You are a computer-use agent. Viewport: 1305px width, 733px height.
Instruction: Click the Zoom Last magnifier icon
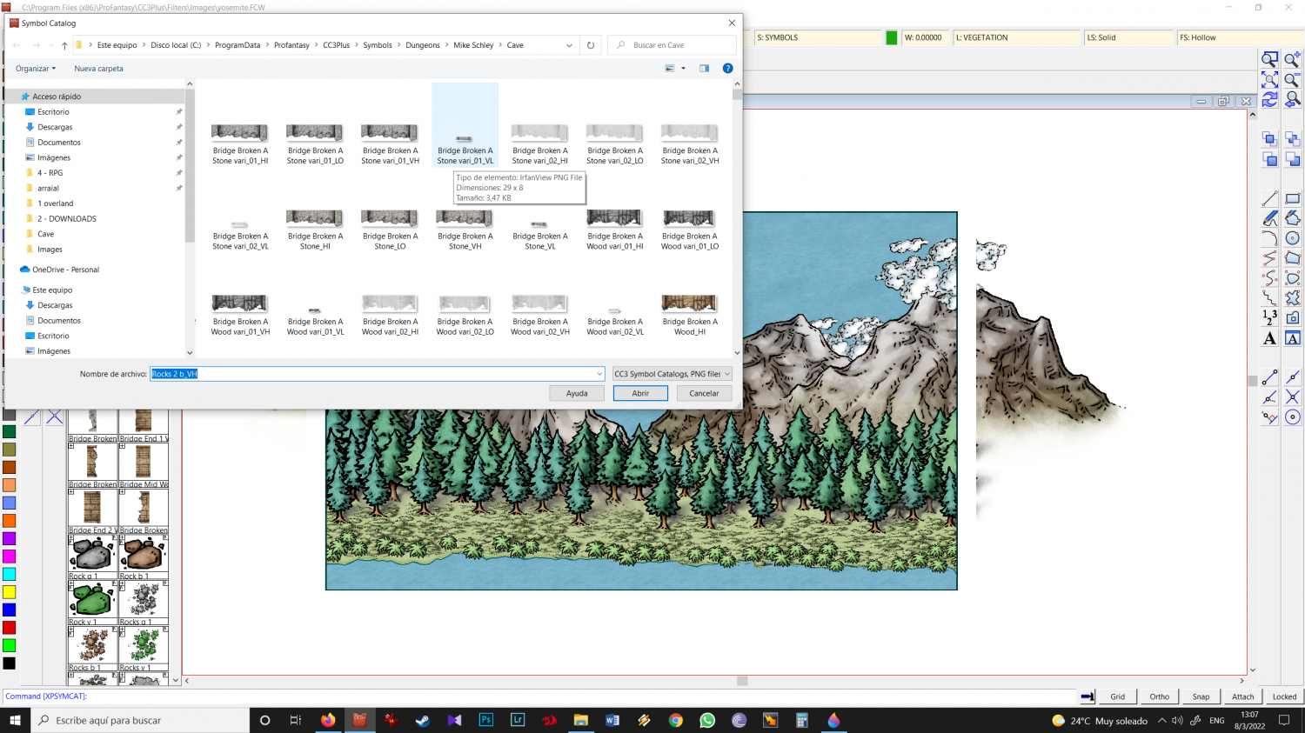1293,99
